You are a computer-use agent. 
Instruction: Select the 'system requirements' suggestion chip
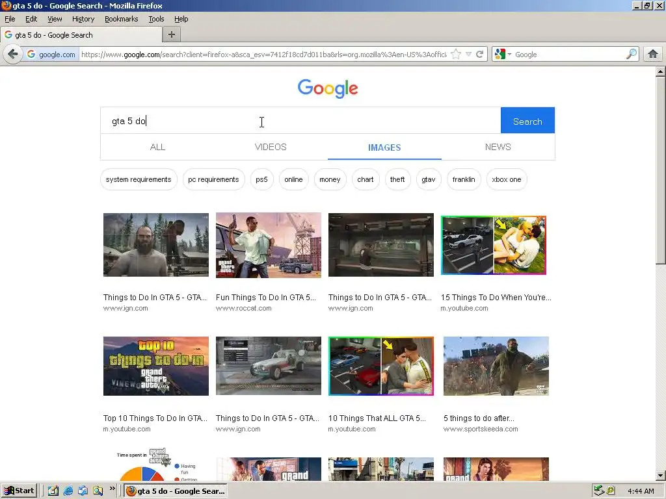tap(139, 179)
